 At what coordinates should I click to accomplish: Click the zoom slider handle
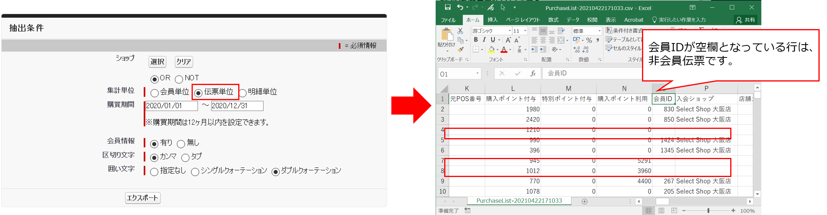[708, 211]
